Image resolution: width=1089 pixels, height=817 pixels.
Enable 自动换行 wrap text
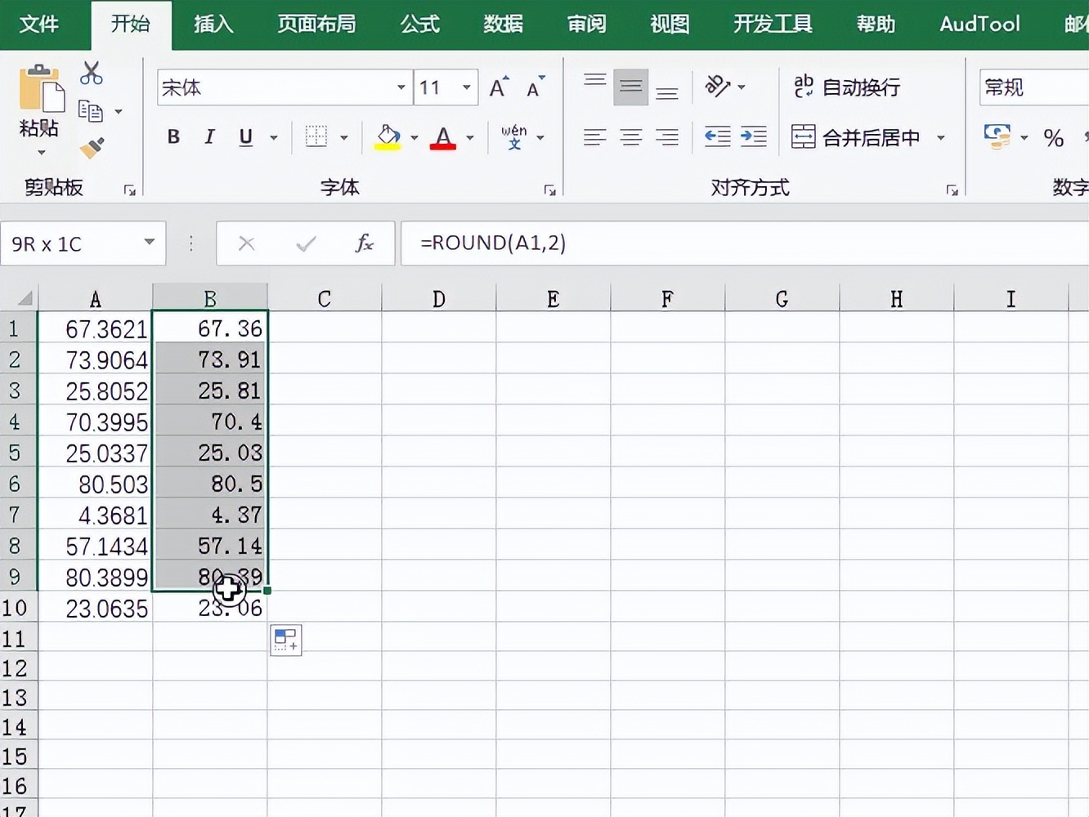[x=848, y=87]
